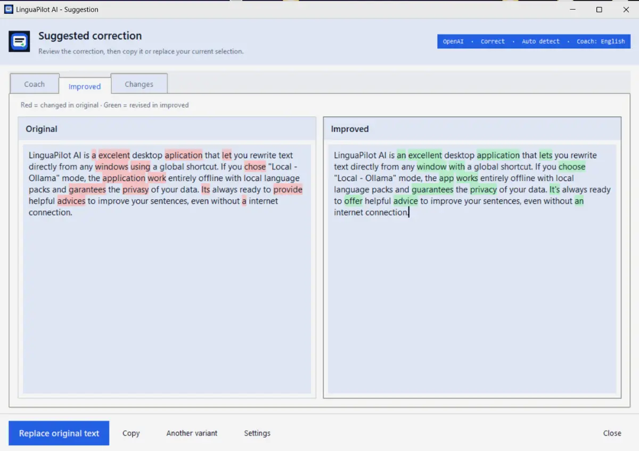
Task: Click the small app icon in title bar
Action: point(9,9)
